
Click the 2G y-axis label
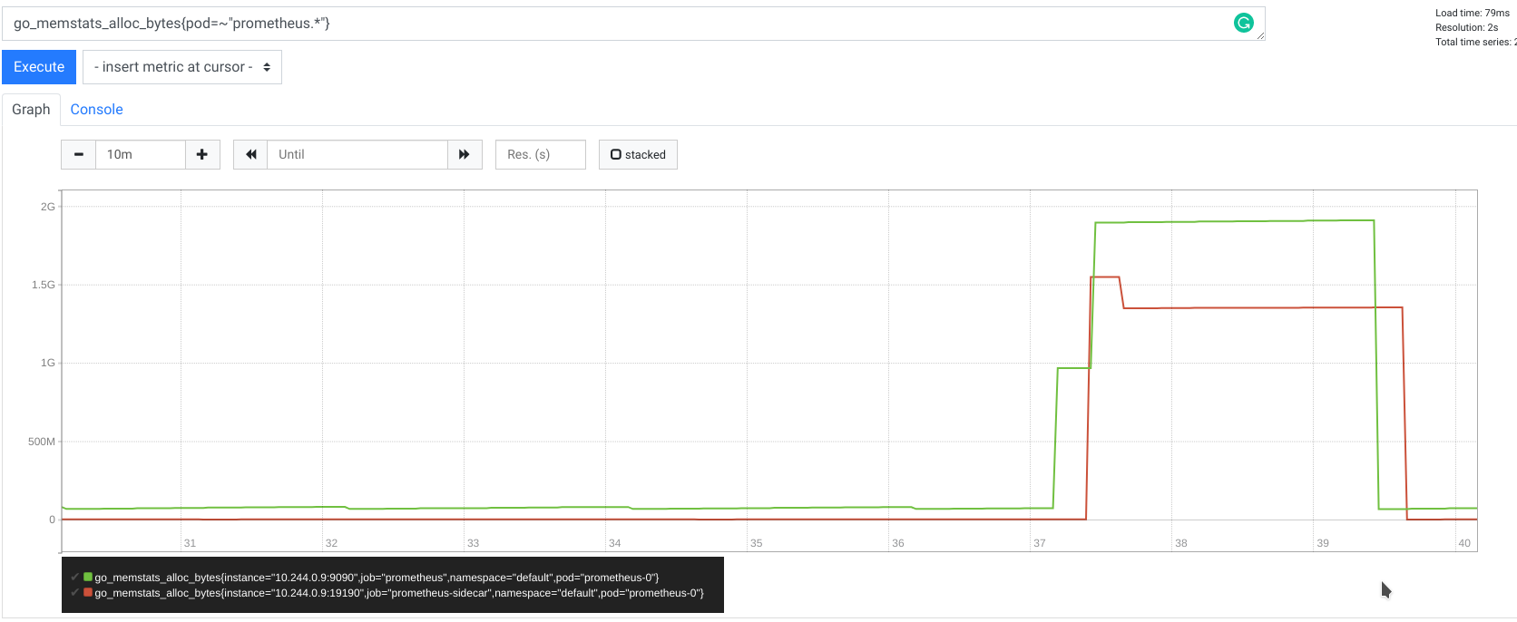(x=48, y=207)
